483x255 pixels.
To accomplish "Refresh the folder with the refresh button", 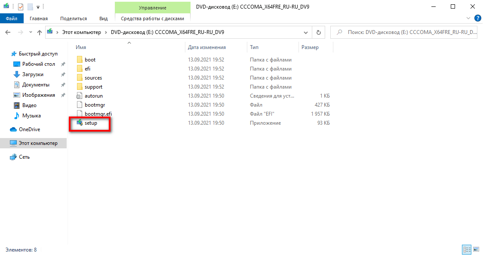I will tap(319, 32).
